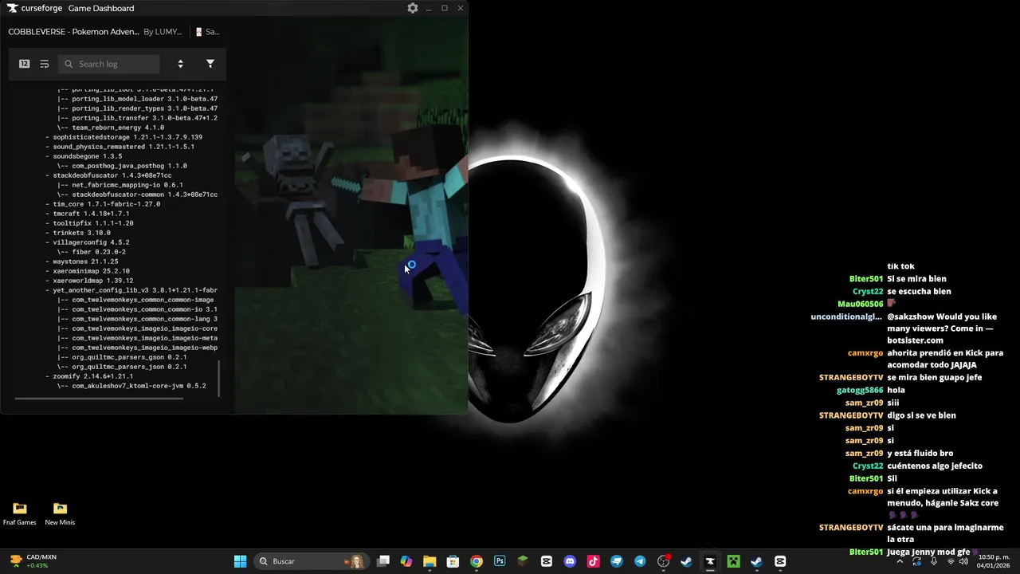Click chat username unconditionalgl...
Viewport: 1020px width, 574px height.
pyautogui.click(x=847, y=316)
